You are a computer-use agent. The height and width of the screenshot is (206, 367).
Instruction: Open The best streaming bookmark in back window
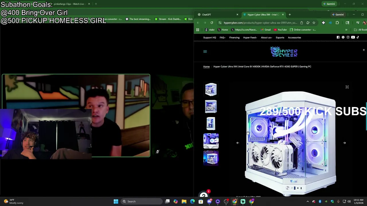(x=138, y=19)
